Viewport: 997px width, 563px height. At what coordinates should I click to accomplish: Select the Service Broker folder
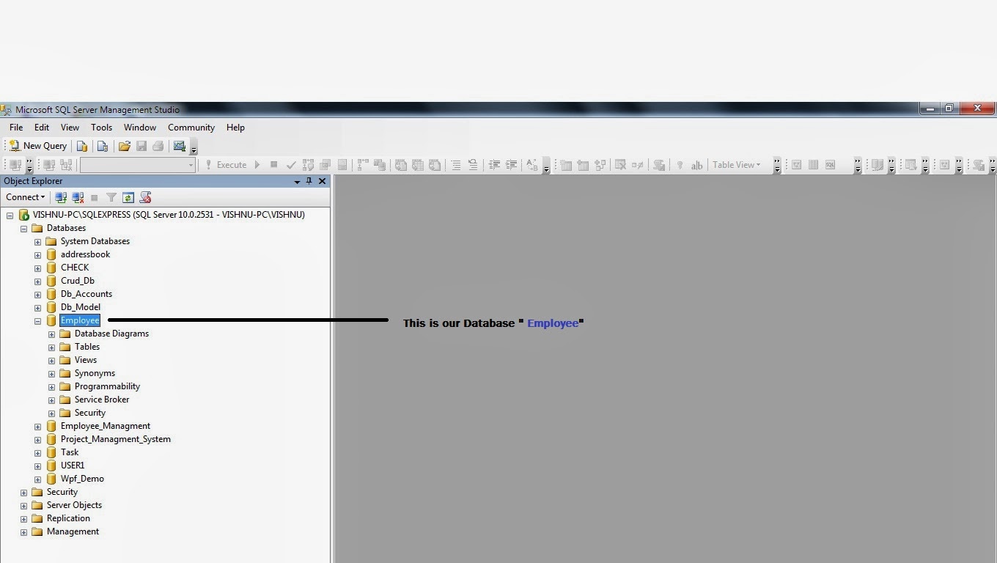click(102, 400)
